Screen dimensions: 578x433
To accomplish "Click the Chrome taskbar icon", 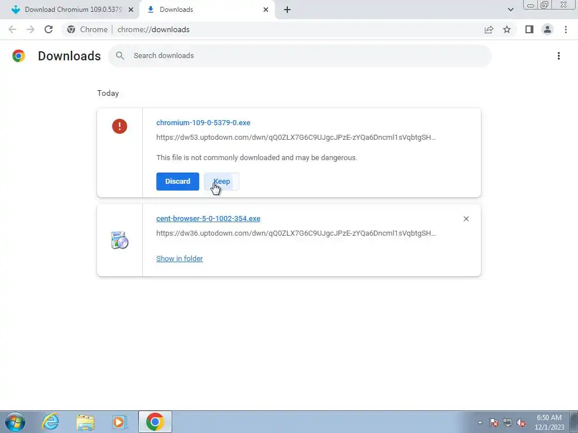I will (x=155, y=422).
